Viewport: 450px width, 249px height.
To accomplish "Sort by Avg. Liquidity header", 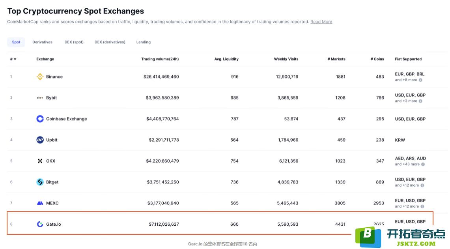I will tap(226, 59).
